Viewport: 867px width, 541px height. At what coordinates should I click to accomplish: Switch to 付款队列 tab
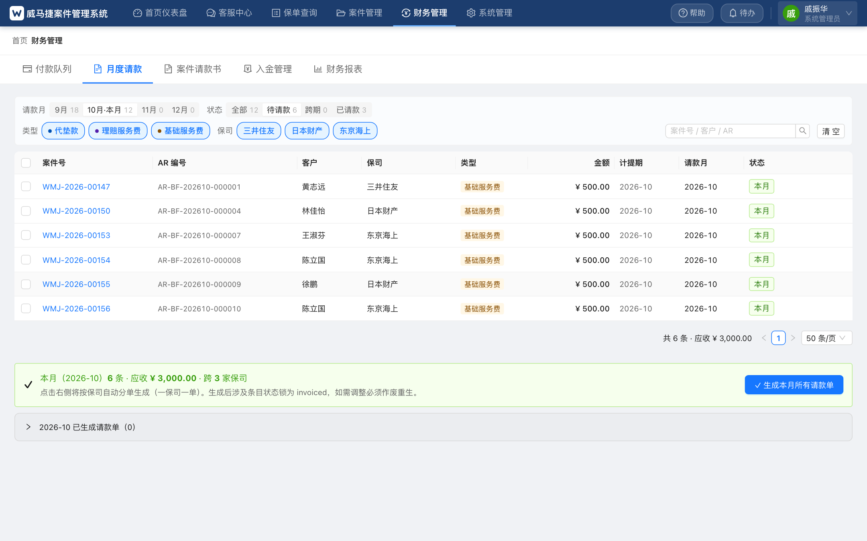47,69
